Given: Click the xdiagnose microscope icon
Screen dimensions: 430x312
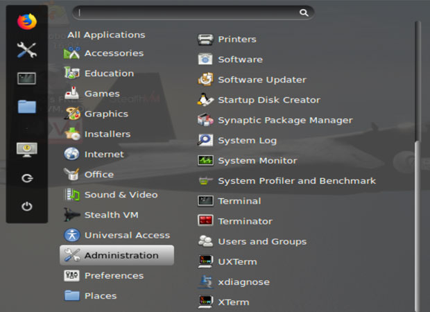Looking at the screenshot, I should (x=205, y=282).
